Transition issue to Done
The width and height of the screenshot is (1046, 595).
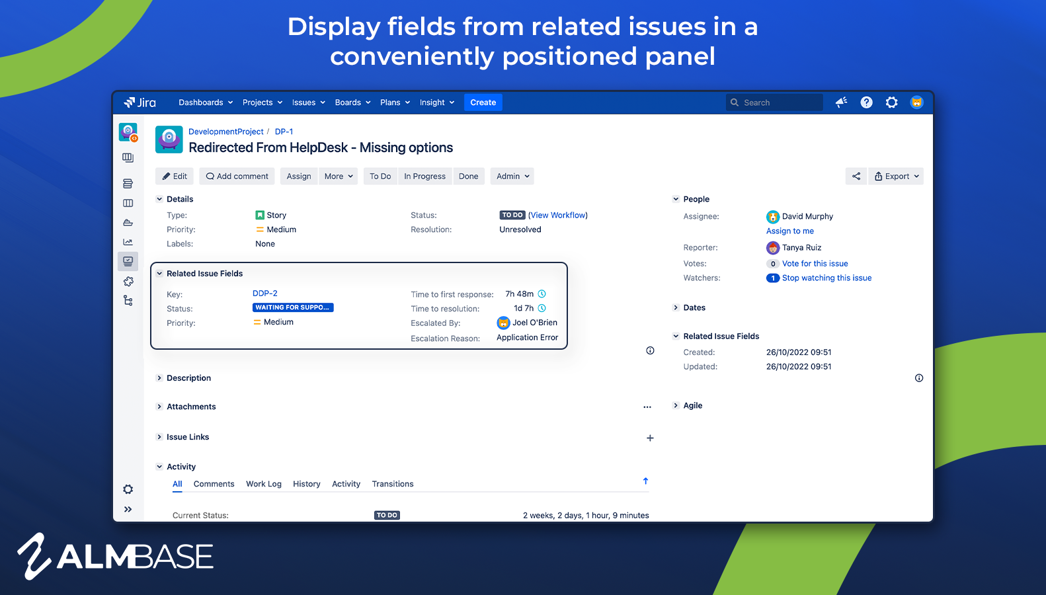click(469, 177)
